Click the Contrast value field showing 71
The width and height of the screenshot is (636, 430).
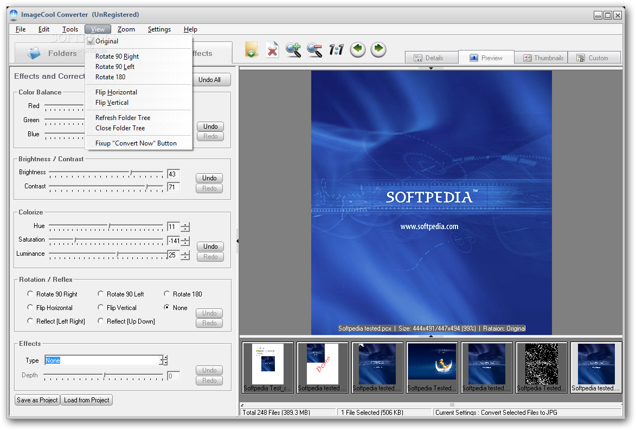[x=173, y=187]
